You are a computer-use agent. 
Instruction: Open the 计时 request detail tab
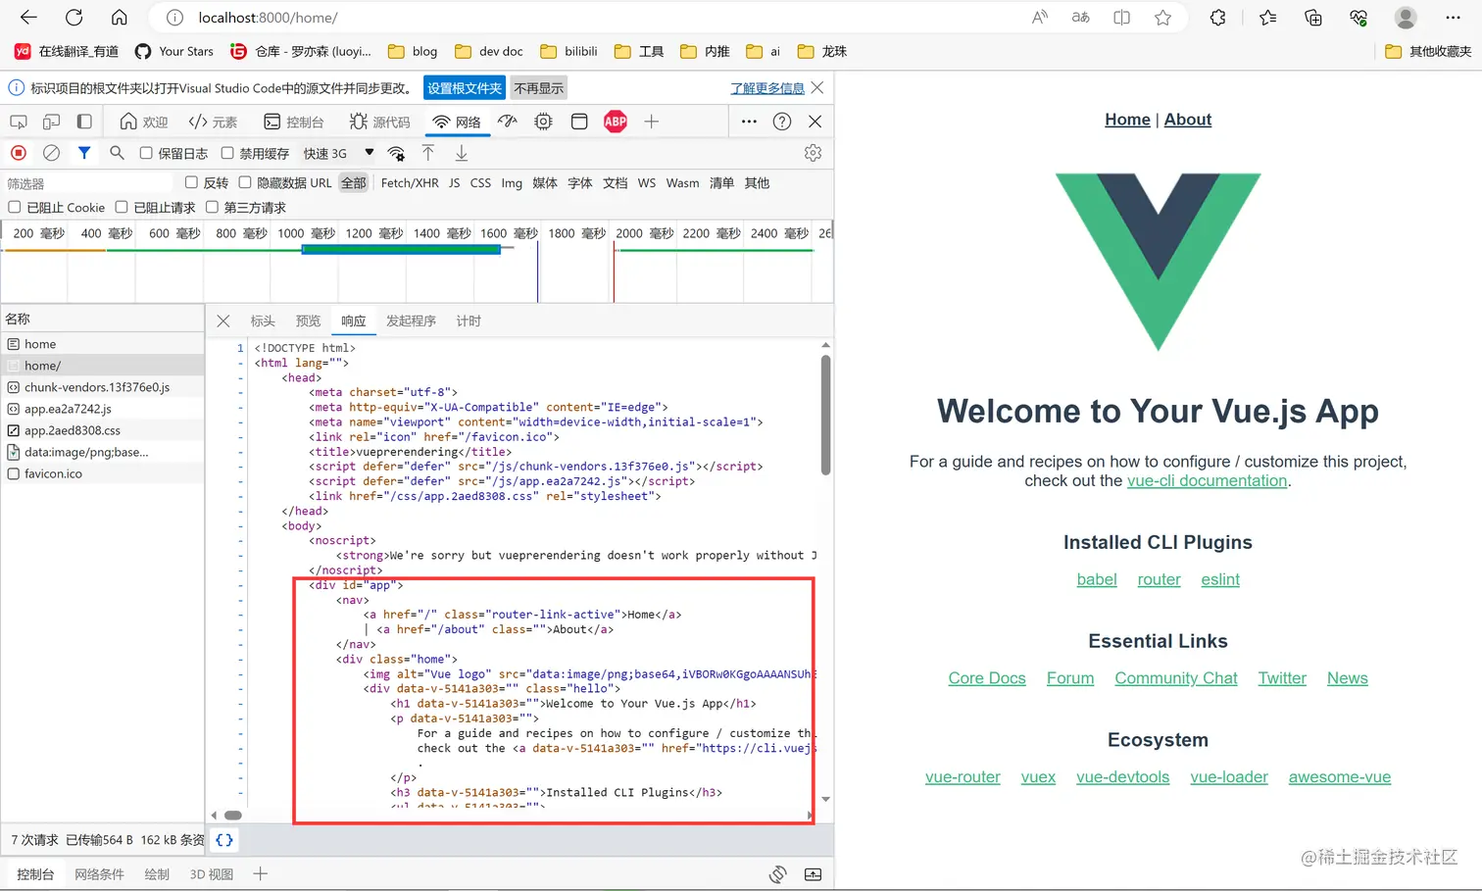click(x=469, y=321)
